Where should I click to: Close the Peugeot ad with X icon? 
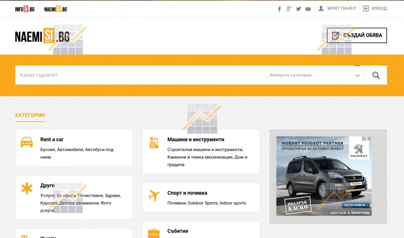(369, 139)
